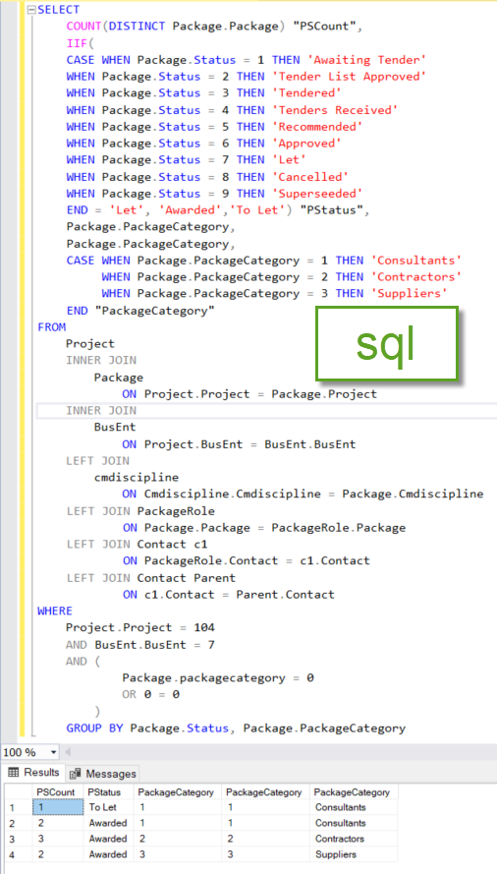Click the 'LEFT JOIN Contact Parent' line
Screen dimensions: 497x874
coord(150,577)
